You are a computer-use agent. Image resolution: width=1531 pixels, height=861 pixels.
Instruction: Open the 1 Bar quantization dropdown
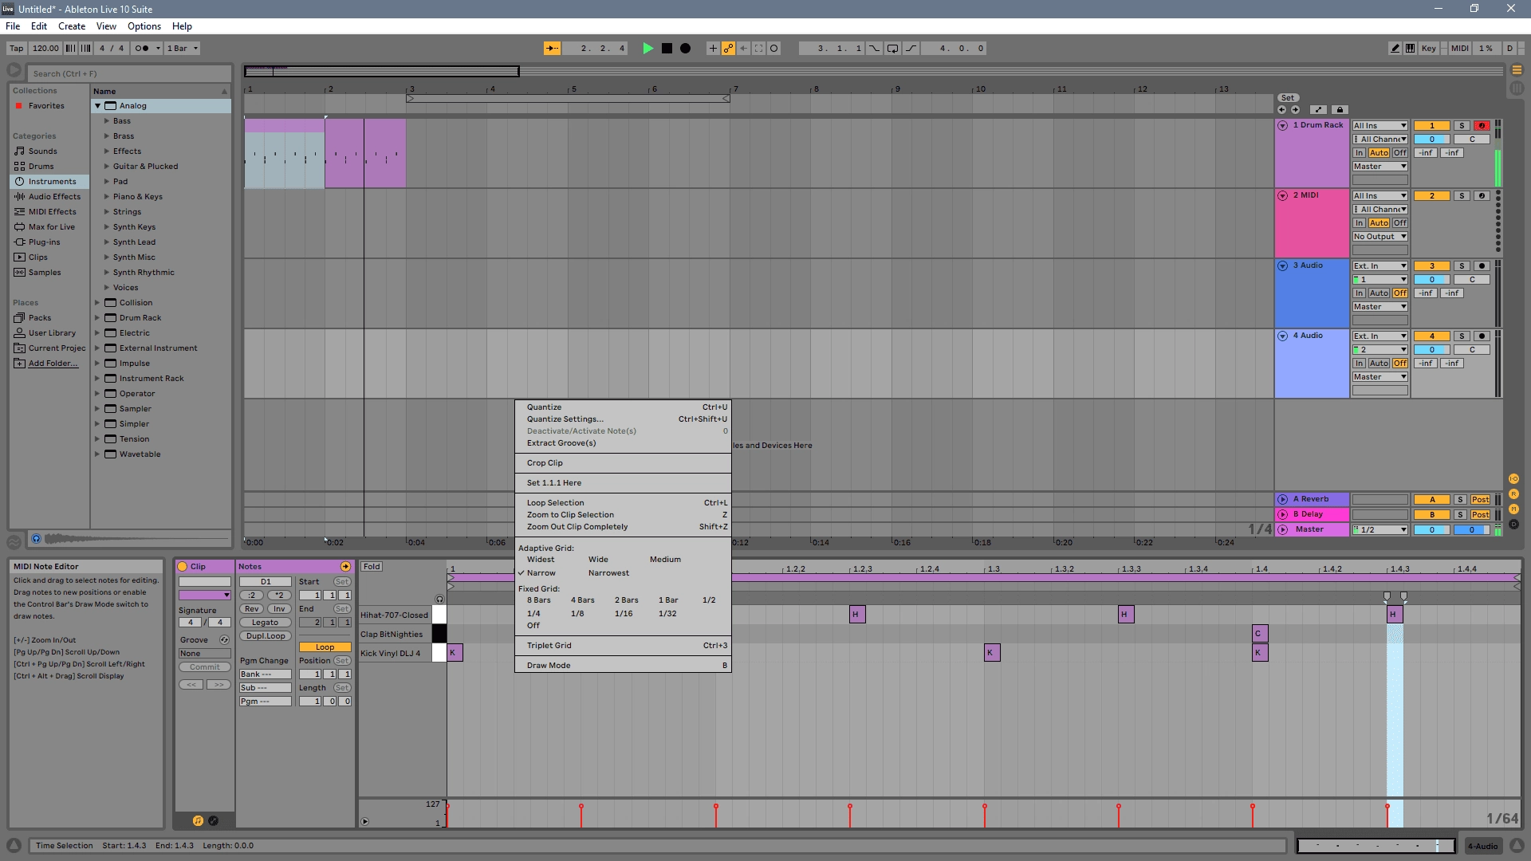click(x=183, y=49)
